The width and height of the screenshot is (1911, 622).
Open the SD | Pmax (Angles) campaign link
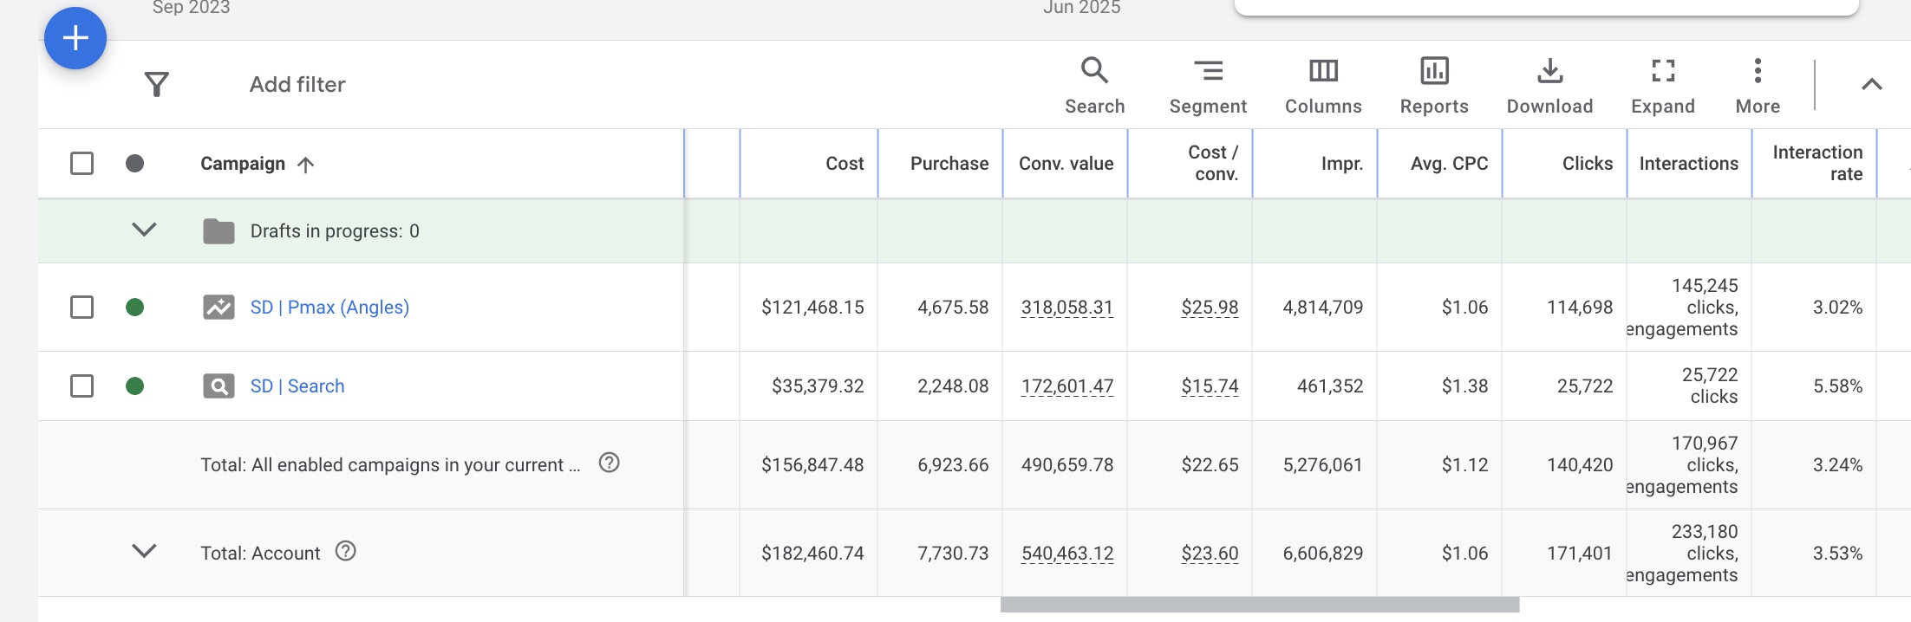tap(329, 308)
